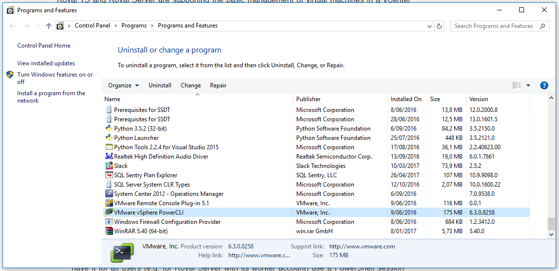Screen dimensions: 559x271
Task: Sort by the Installed On column header
Action: coord(407,99)
